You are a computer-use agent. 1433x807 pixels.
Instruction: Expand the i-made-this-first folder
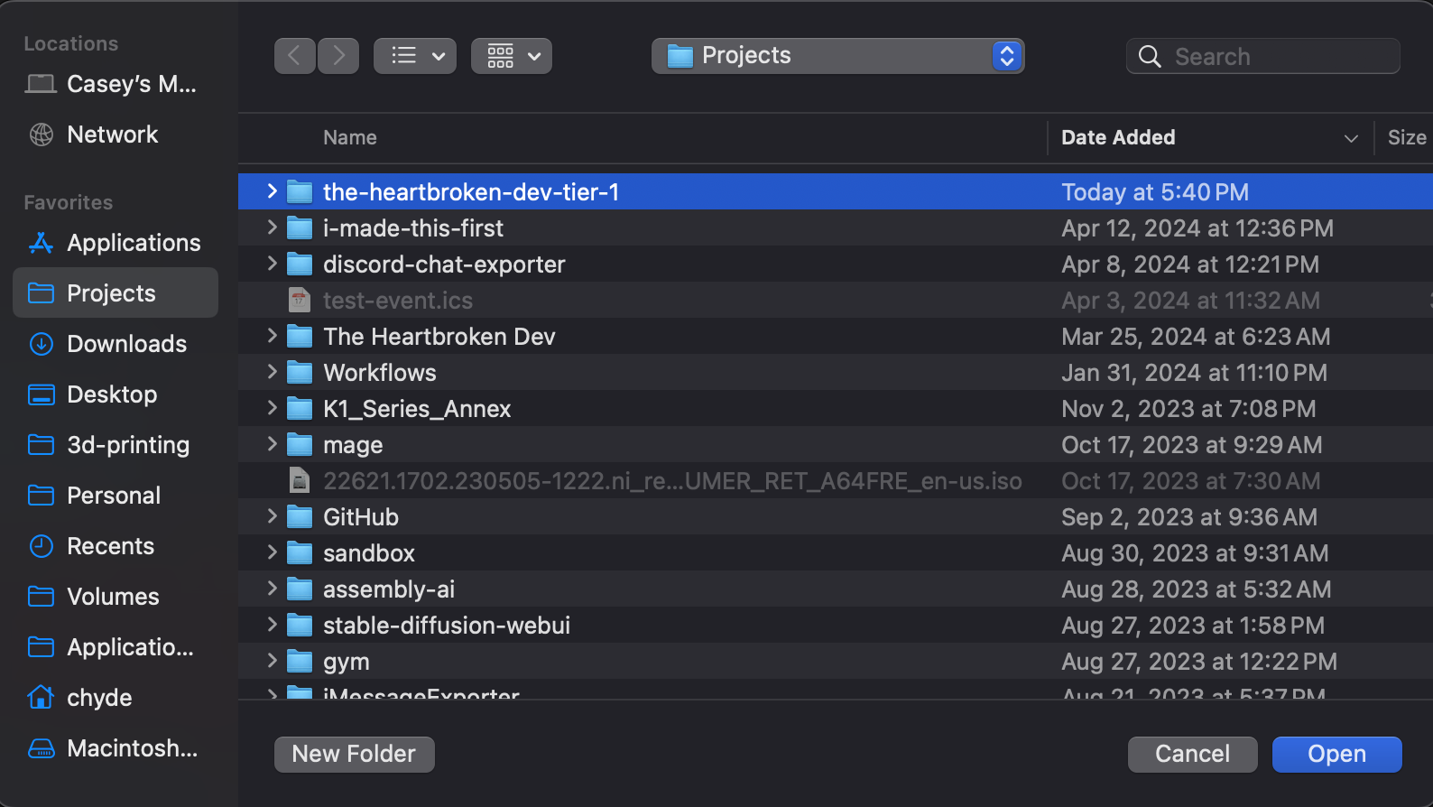coord(272,227)
